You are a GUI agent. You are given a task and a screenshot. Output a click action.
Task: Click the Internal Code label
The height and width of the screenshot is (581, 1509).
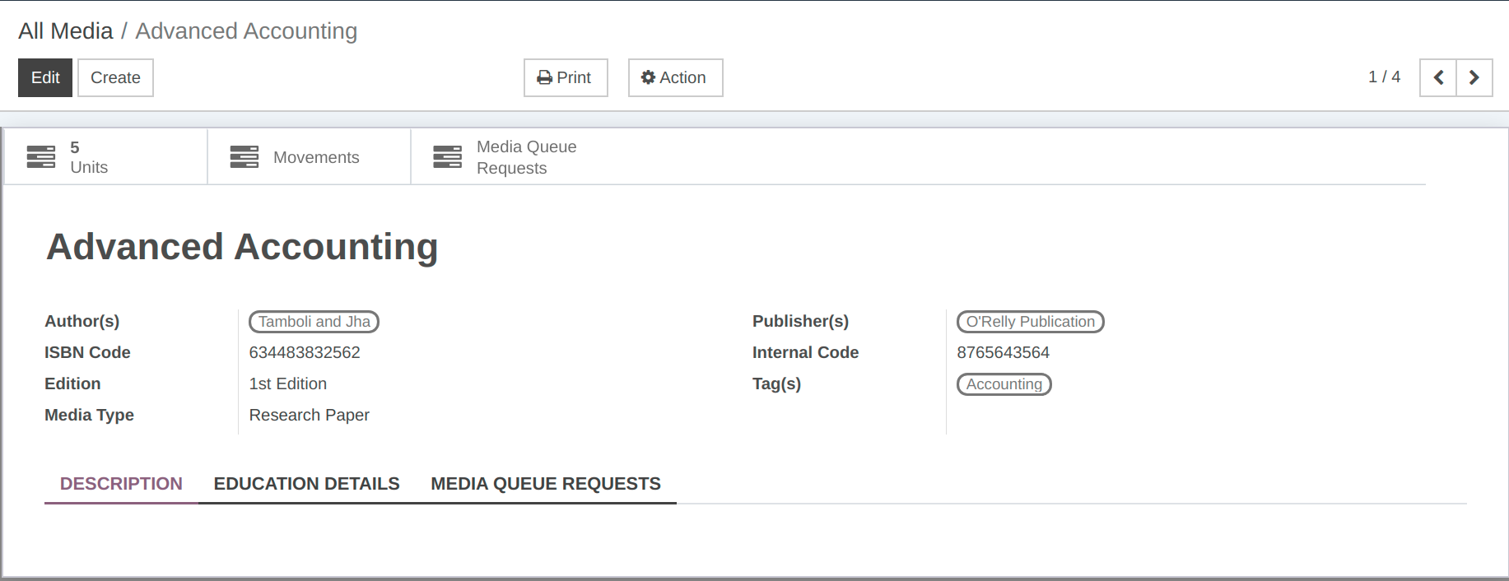click(805, 352)
